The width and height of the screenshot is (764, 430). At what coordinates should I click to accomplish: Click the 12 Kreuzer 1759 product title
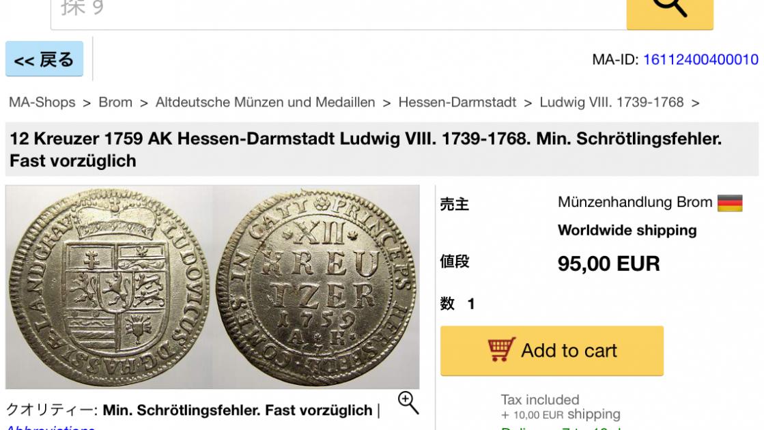point(365,149)
